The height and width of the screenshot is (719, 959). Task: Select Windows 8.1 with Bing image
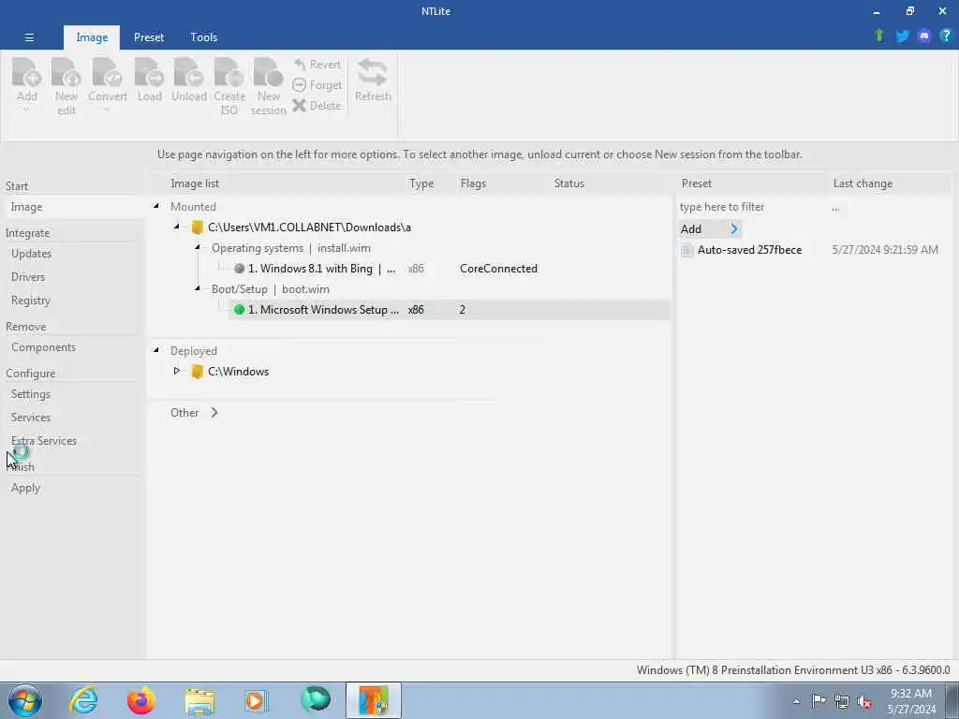tap(321, 269)
